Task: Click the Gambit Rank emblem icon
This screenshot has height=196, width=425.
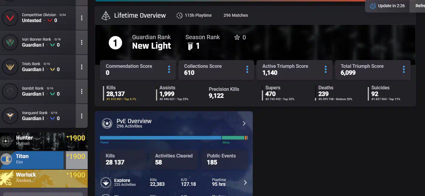Action: pos(10,91)
